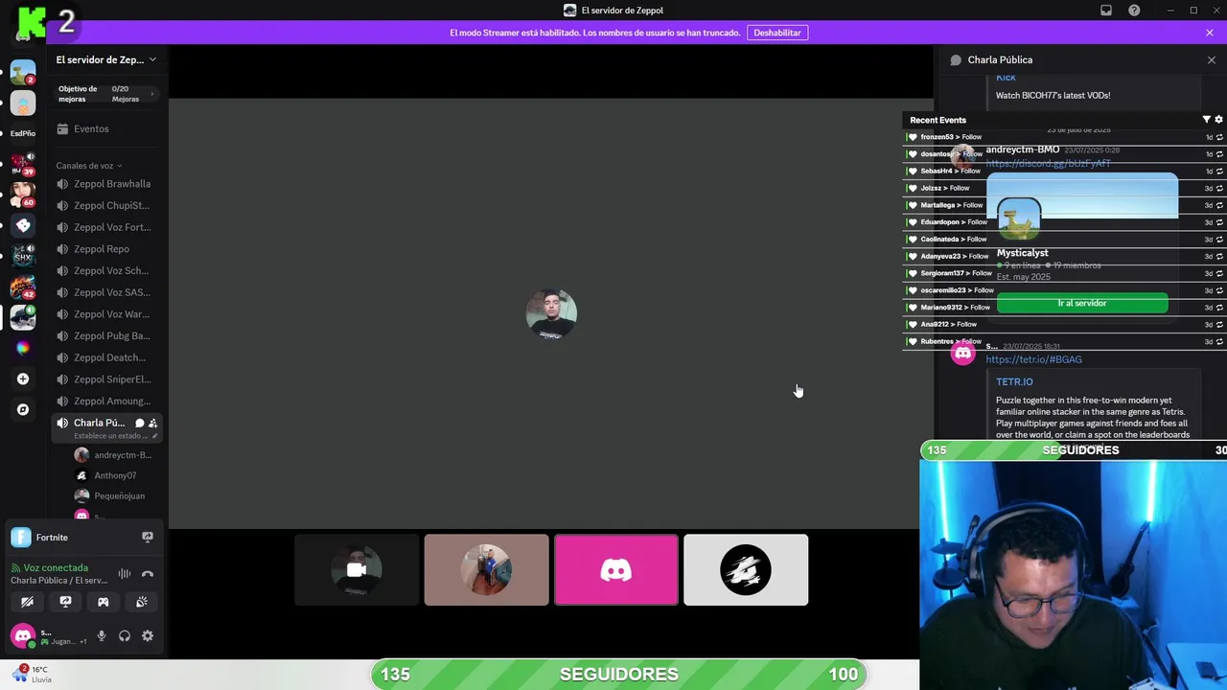Share your screen from voice panel
This screenshot has width=1227, height=690.
[x=65, y=602]
